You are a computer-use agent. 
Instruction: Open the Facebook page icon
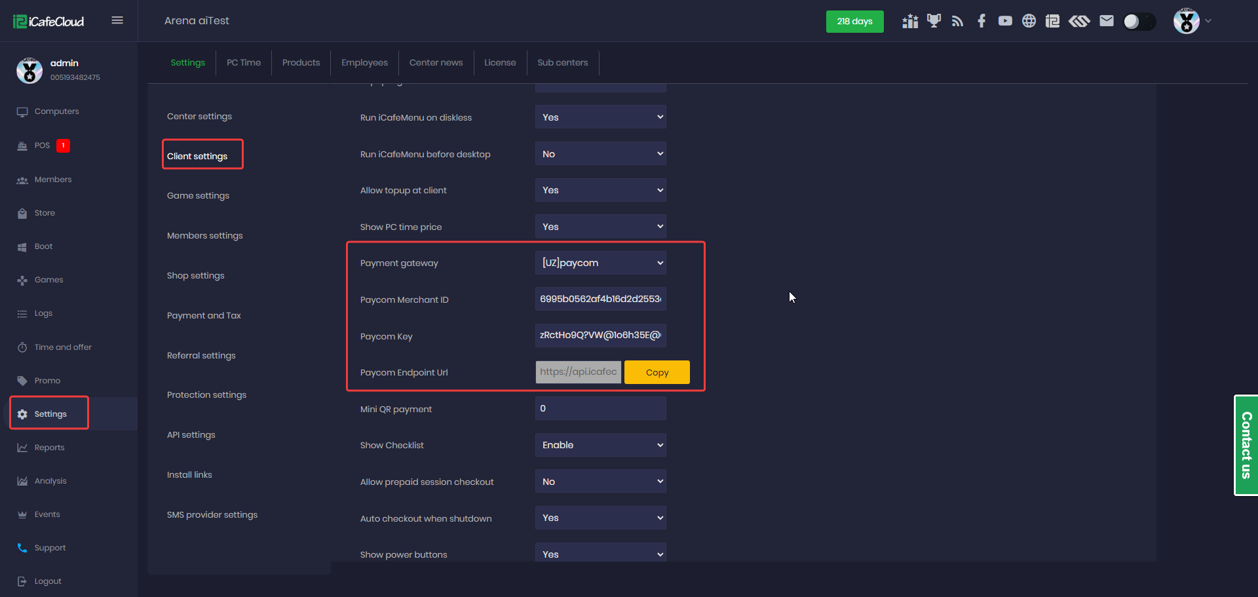(x=981, y=21)
